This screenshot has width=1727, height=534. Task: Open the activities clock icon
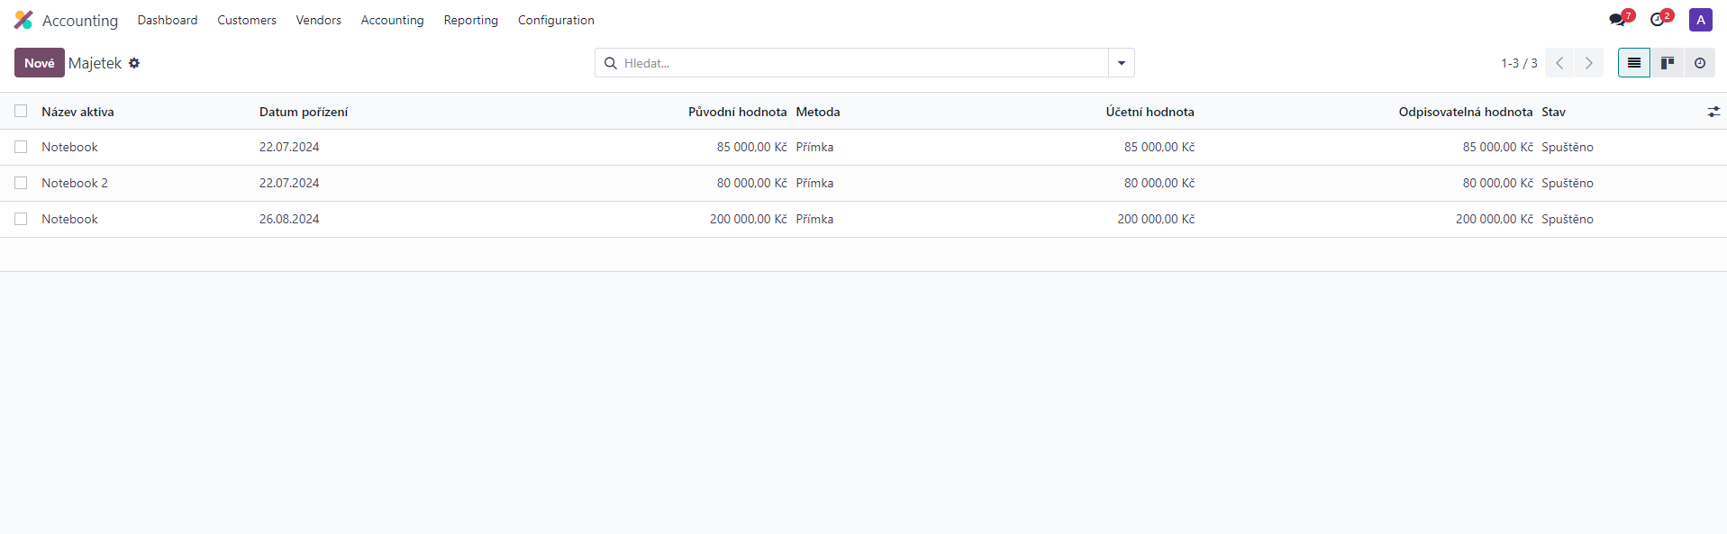(x=1659, y=20)
